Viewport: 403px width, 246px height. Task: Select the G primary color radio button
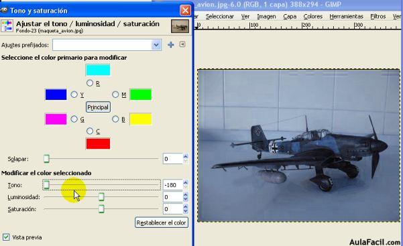[x=74, y=119]
